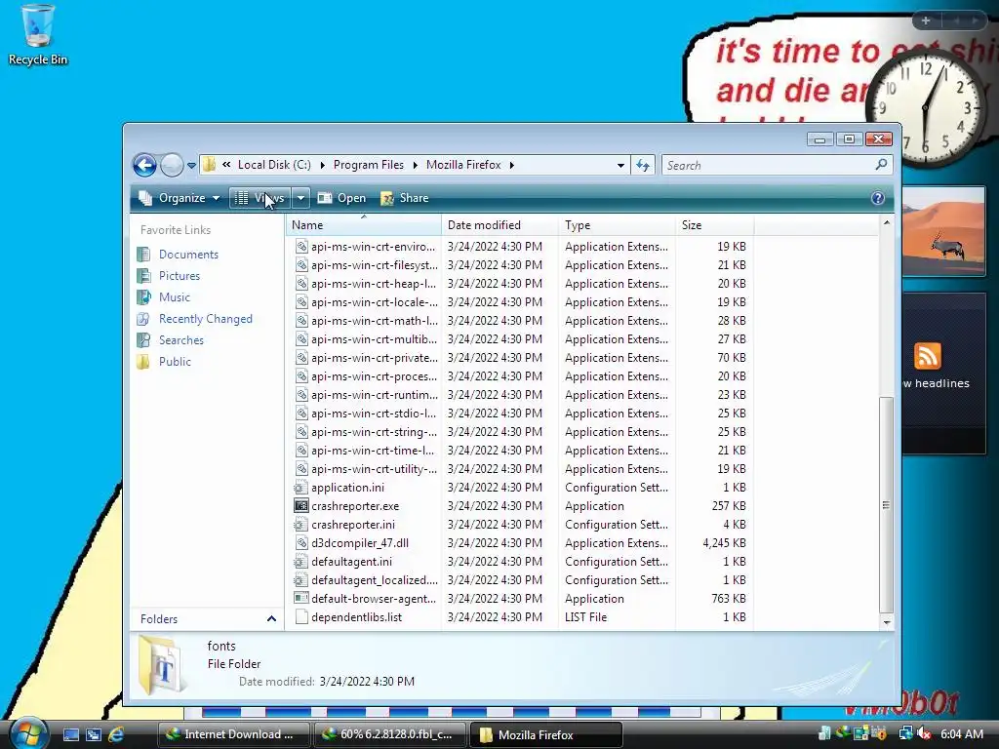The image size is (999, 749).
Task: Switch to Internet Download taskbar button
Action: (x=234, y=734)
